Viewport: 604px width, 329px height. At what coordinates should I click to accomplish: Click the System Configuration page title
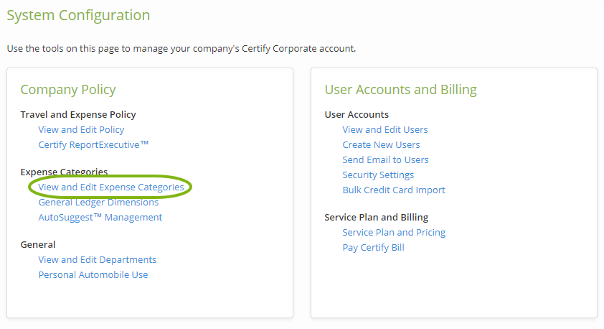[x=78, y=15]
